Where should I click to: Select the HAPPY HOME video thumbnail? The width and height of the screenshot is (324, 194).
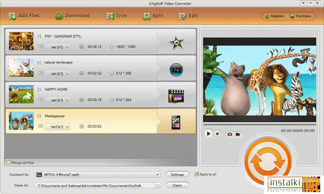point(21,94)
